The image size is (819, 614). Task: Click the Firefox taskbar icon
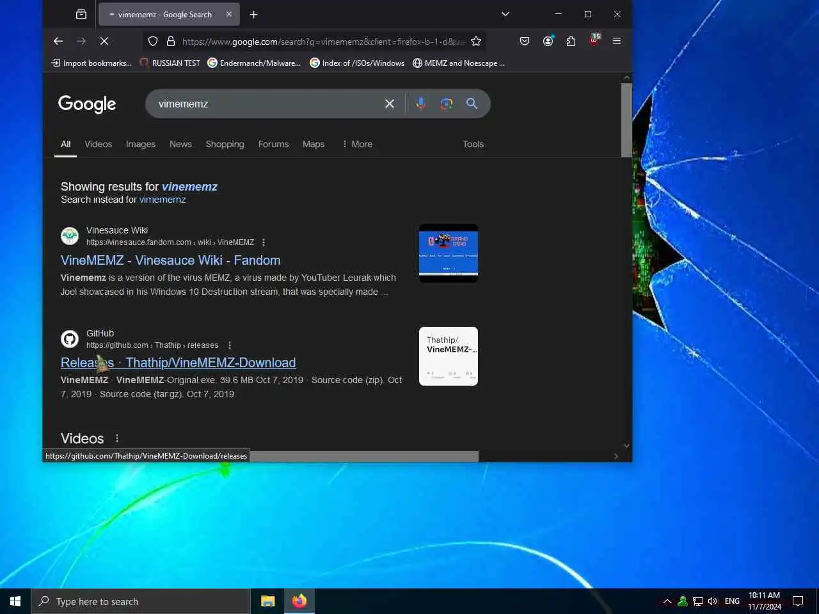[x=299, y=601]
